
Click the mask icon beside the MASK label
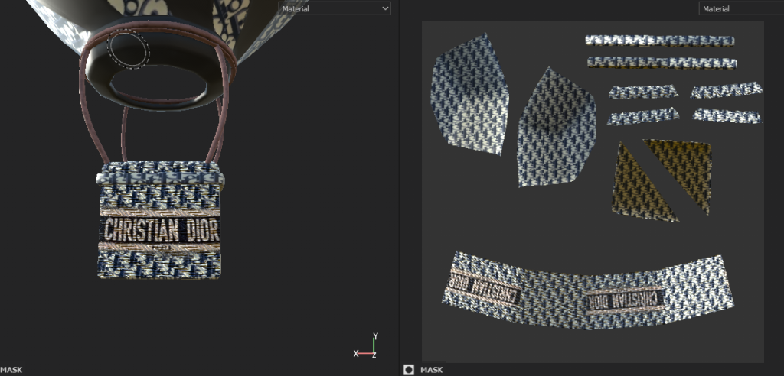[409, 370]
